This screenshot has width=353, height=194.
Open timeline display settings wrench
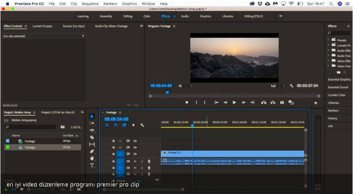pos(142,125)
